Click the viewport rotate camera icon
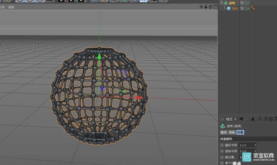 [211, 7]
